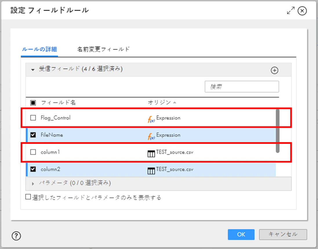
Task: Click the table icon for column2
Action: (x=151, y=171)
